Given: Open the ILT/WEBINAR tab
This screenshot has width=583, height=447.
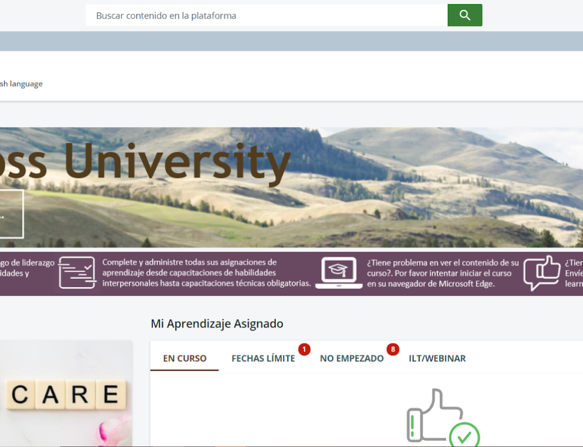Looking at the screenshot, I should pyautogui.click(x=437, y=358).
